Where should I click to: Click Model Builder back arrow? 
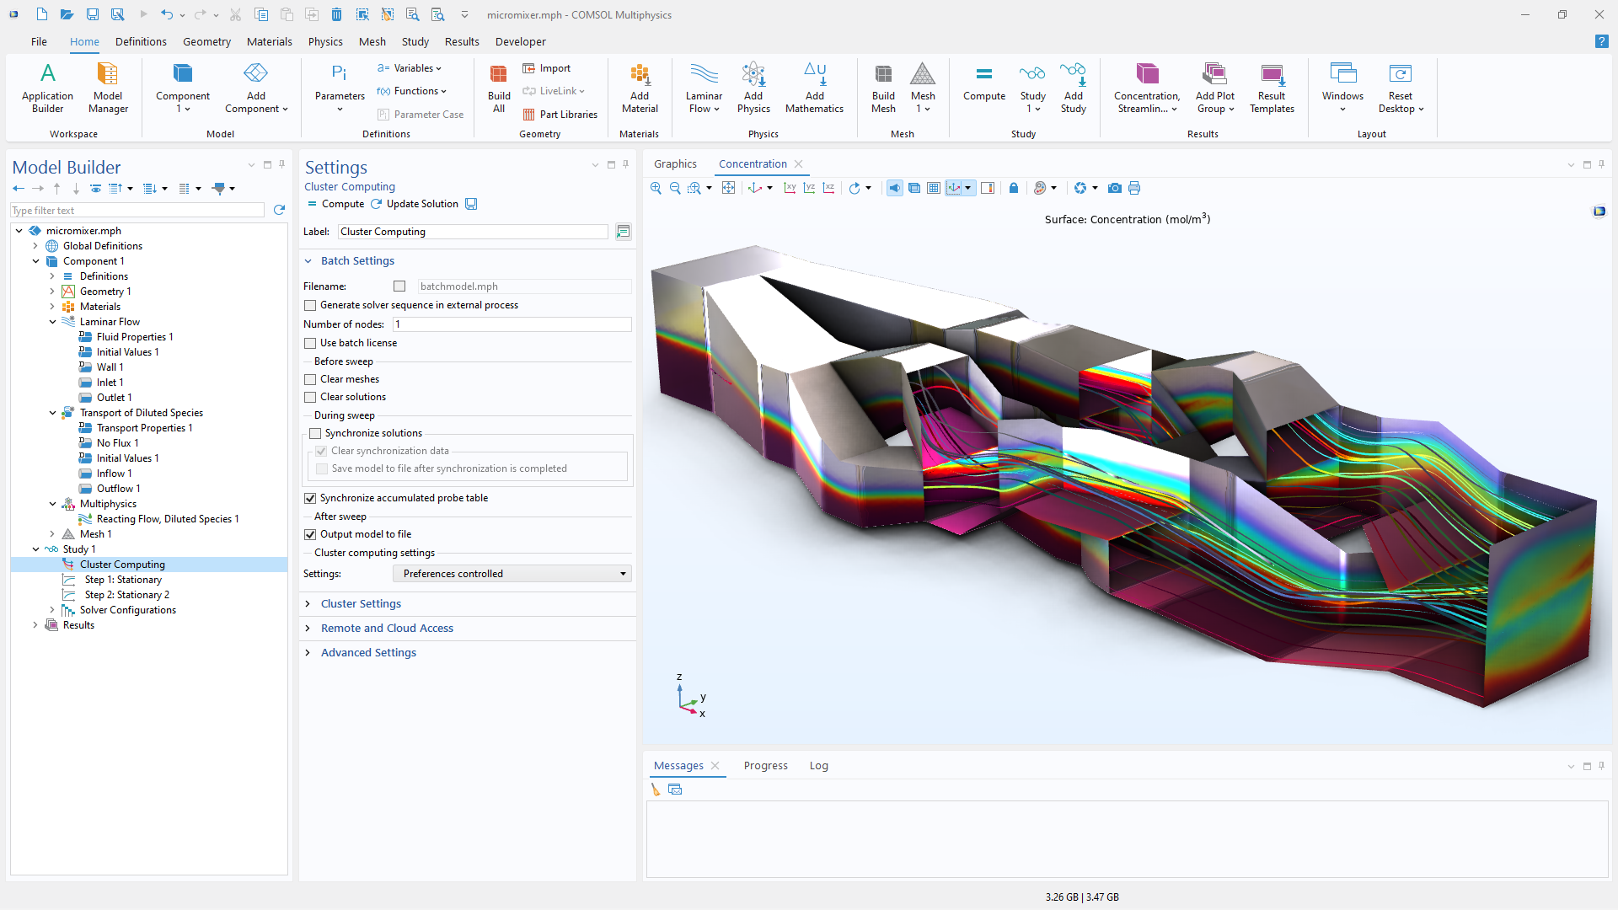tap(19, 189)
